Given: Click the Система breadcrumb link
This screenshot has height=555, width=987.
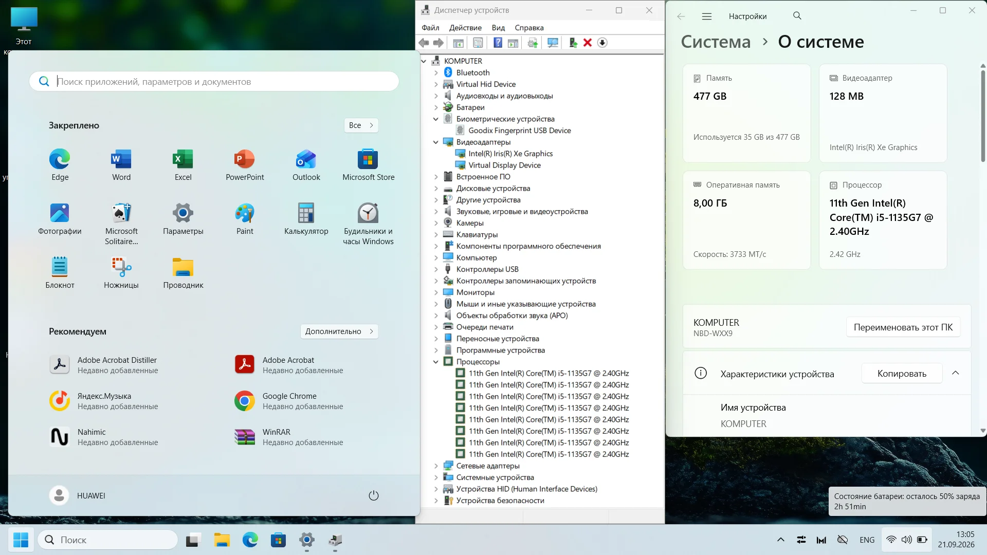Looking at the screenshot, I should coord(716,42).
